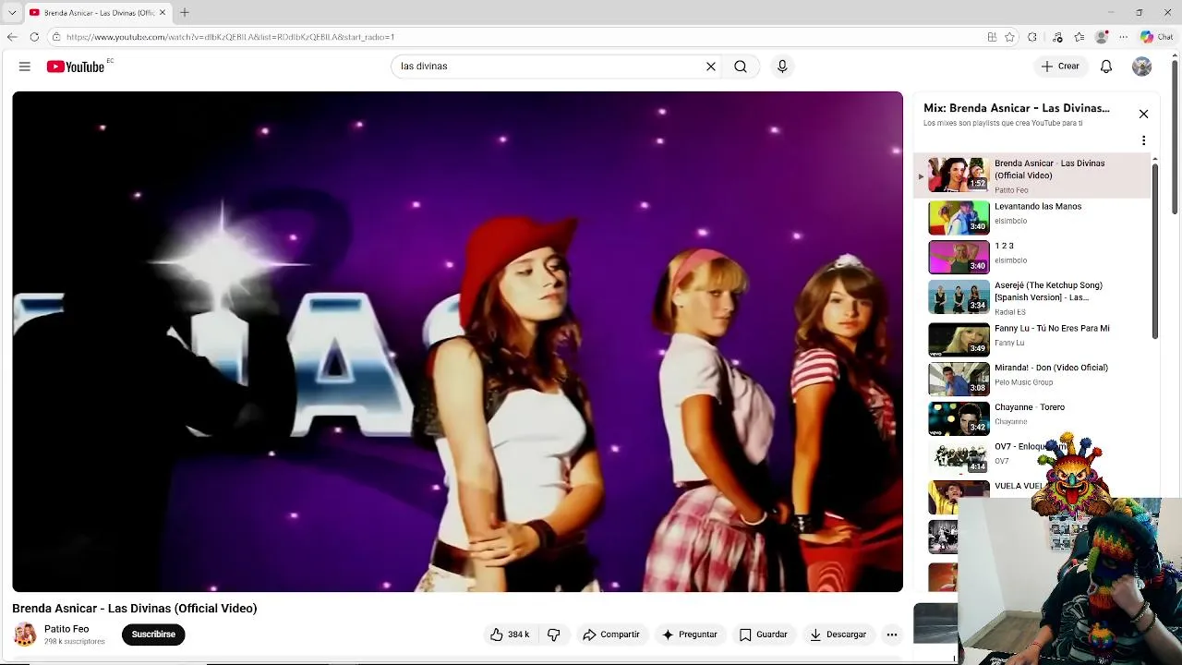Go back in browser history

12,37
